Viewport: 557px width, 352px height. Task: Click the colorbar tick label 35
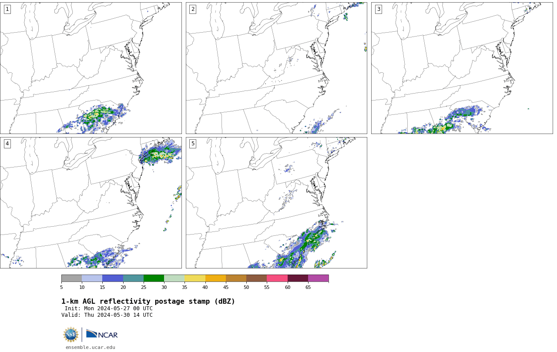tap(185, 287)
